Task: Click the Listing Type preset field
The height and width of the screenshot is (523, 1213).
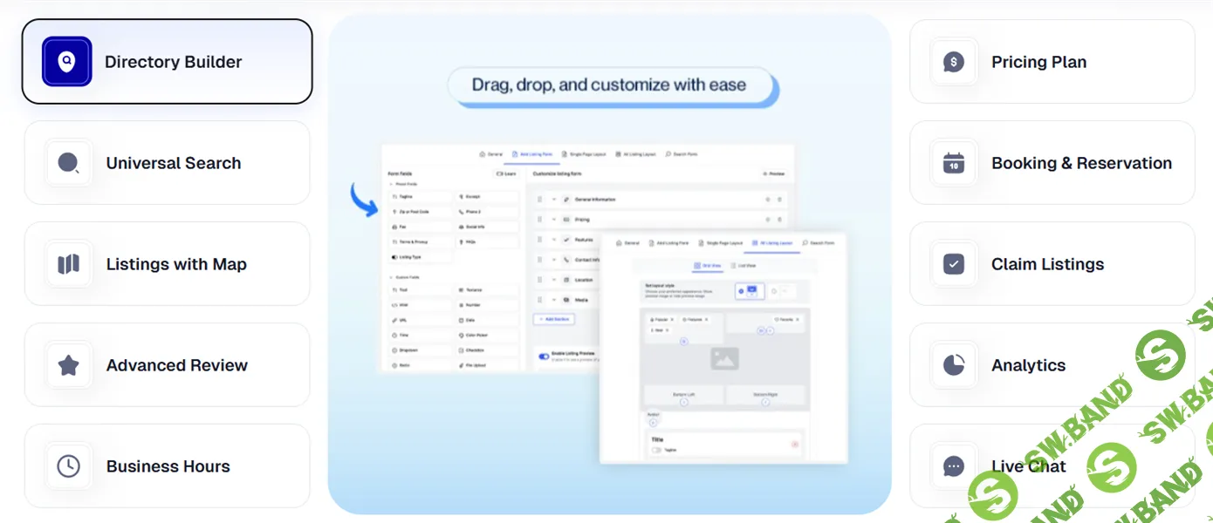Action: pyautogui.click(x=420, y=257)
